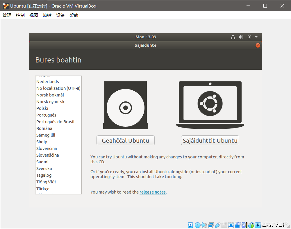291x229 pixels.
Task: Open the 帮助 menu
Action: 74,15
